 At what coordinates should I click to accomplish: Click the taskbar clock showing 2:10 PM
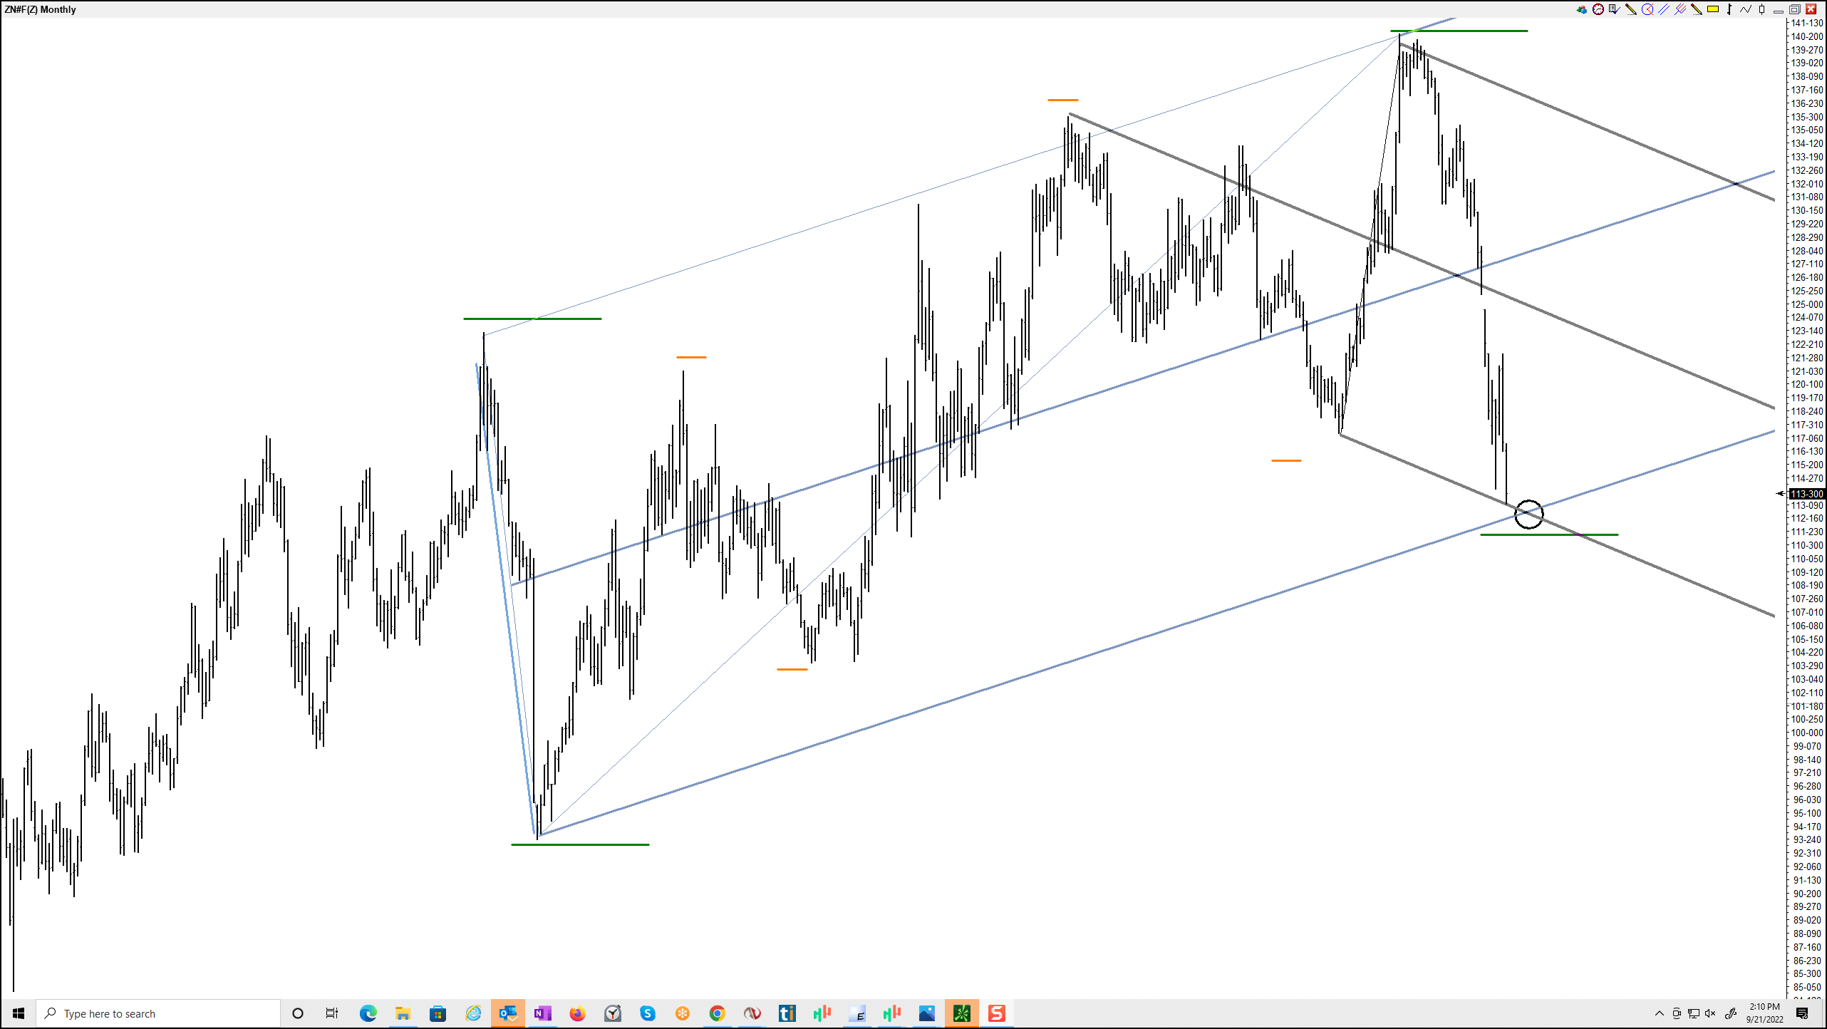point(1764,1013)
